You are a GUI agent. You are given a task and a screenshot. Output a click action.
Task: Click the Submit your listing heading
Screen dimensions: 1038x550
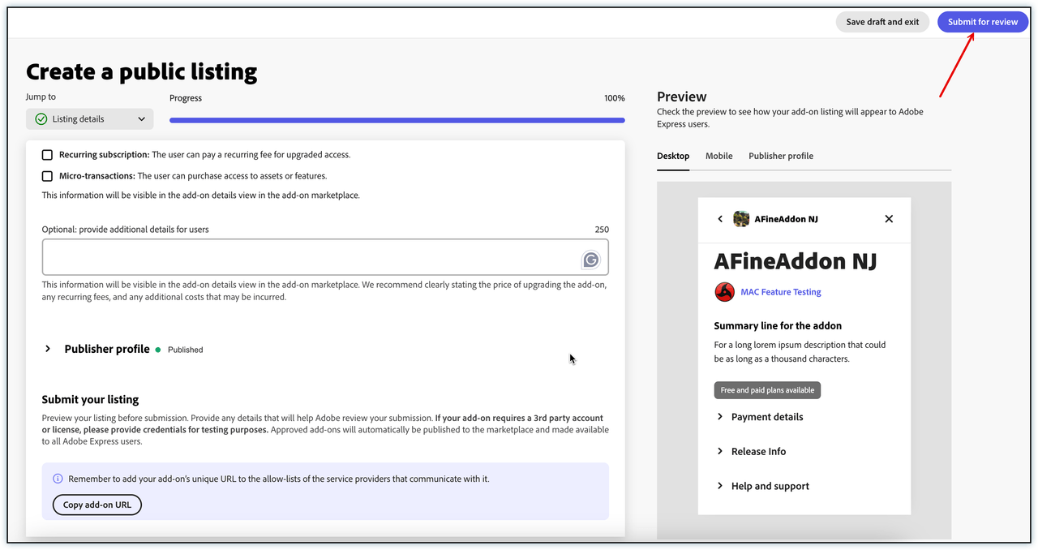tap(91, 400)
